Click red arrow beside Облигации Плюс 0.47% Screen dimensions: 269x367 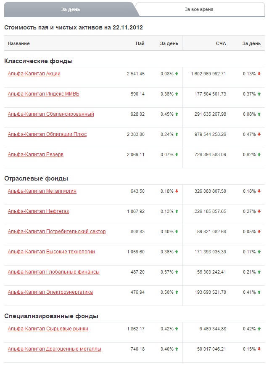(x=259, y=134)
